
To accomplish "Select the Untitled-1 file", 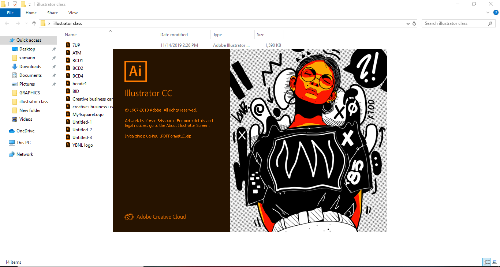I will pos(82,122).
